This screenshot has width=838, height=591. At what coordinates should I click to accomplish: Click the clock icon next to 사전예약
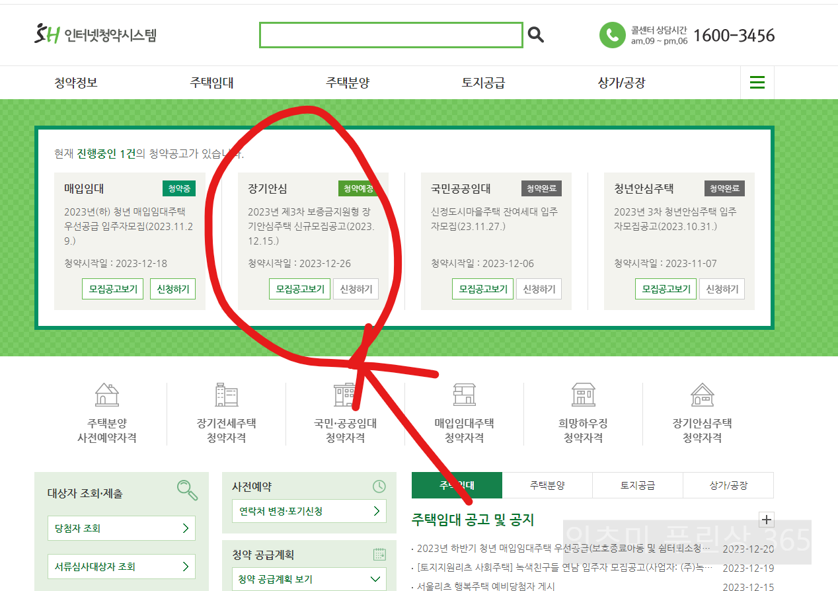pyautogui.click(x=379, y=487)
